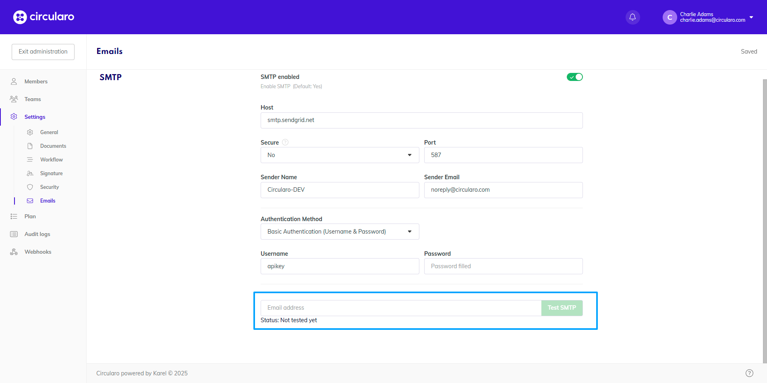767x383 pixels.
Task: Open Workflow settings
Action: 51,159
